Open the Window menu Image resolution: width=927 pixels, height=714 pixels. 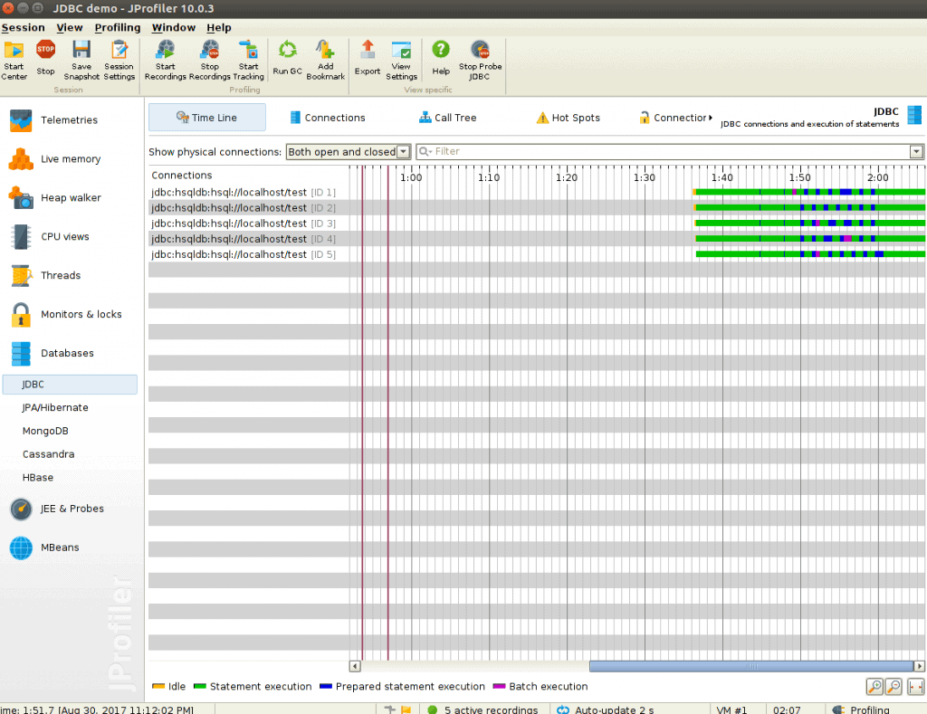tap(173, 28)
